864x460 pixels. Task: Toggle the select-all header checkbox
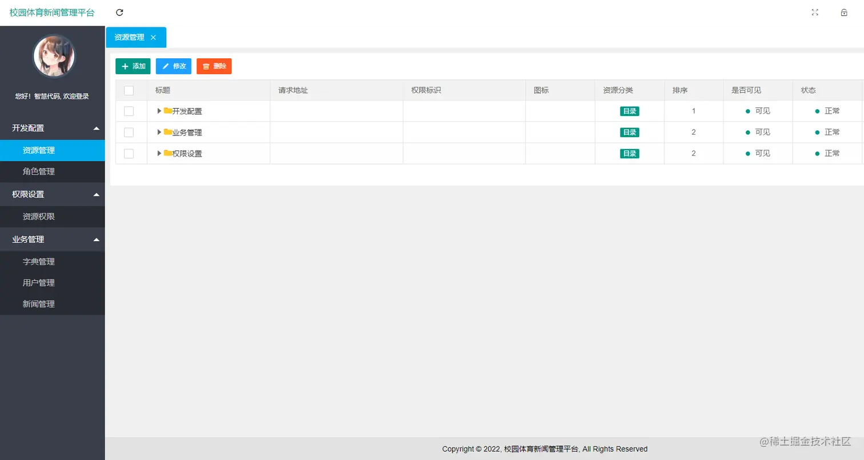129,90
